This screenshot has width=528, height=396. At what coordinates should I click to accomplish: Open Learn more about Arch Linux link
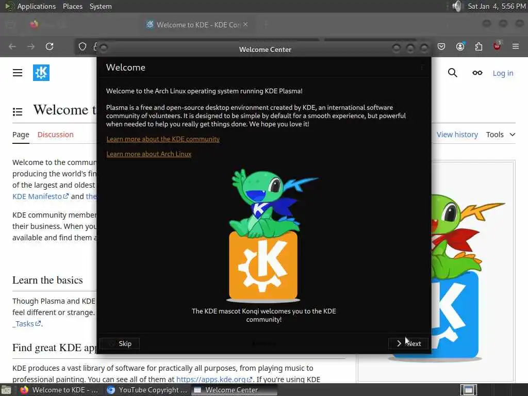pos(149,154)
